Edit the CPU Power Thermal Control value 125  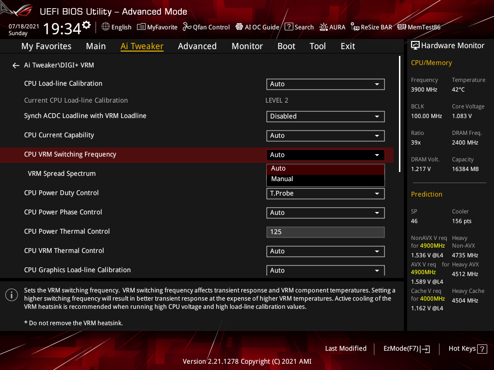pyautogui.click(x=325, y=232)
